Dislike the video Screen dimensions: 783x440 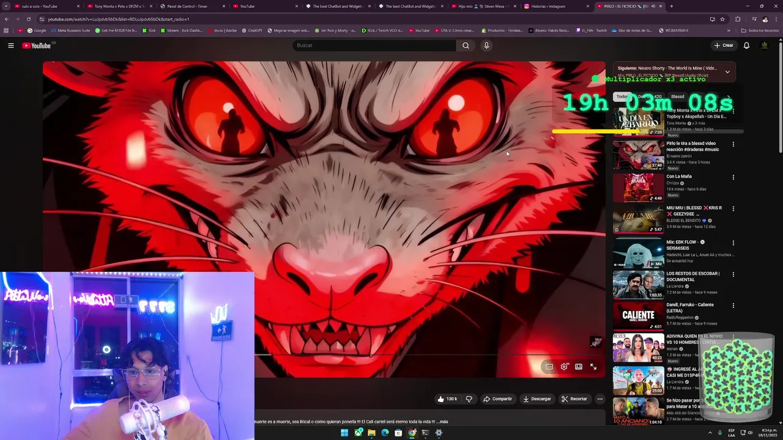[469, 399]
